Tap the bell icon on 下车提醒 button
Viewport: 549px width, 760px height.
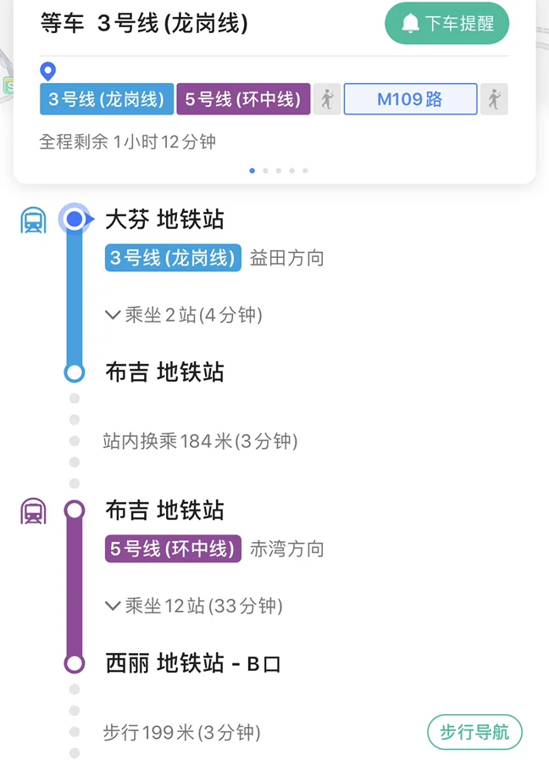tap(411, 23)
